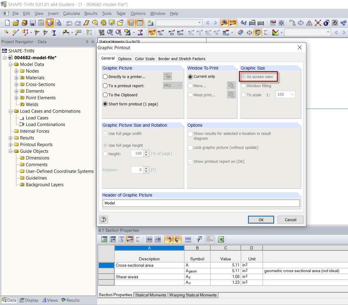Click the mirror triangles icon in toolbar
The height and width of the screenshot is (305, 348).
[x=309, y=22]
